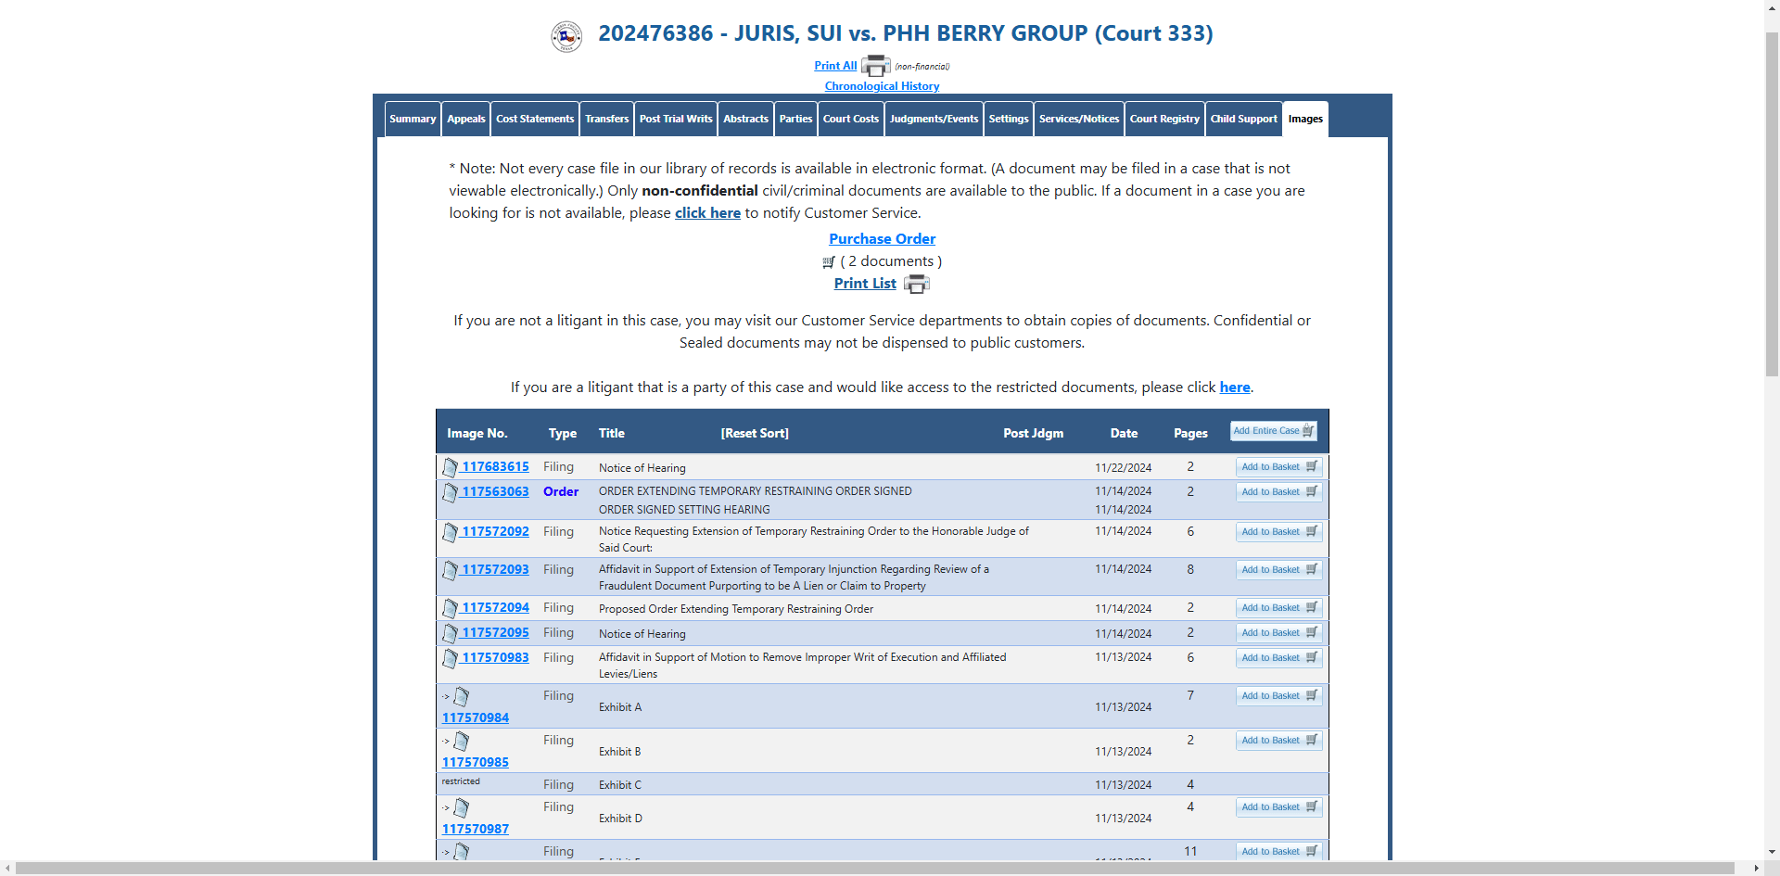Open the Court Registry tab

[1165, 119]
